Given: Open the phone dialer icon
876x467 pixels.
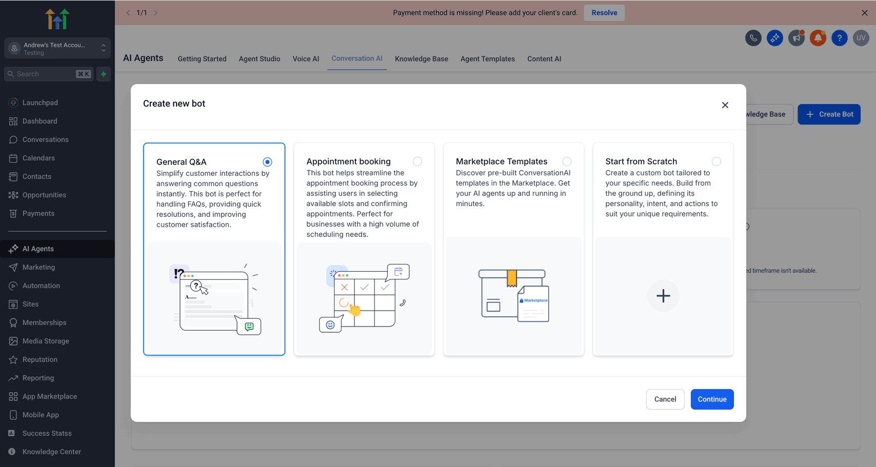Looking at the screenshot, I should [753, 38].
